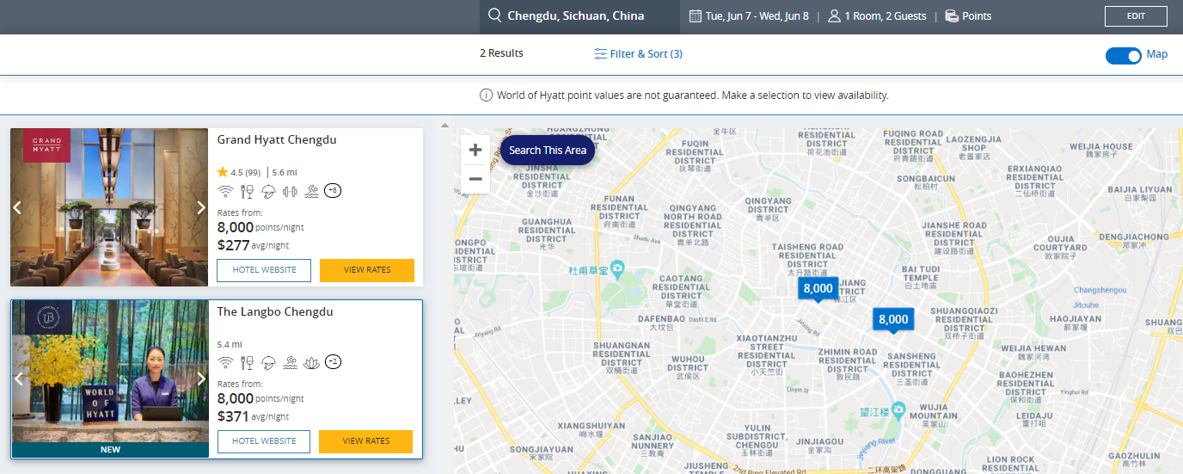Click the Points stack icon in header

952,15
